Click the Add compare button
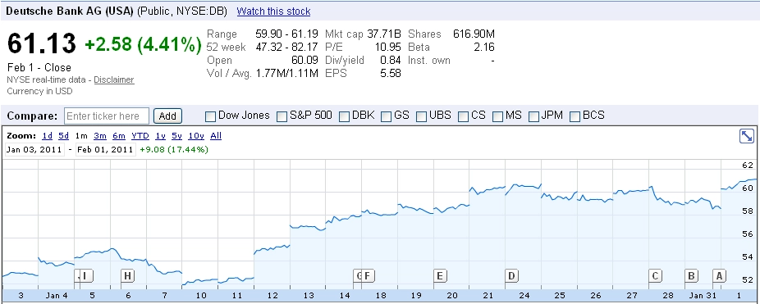760x304 pixels. pos(167,116)
